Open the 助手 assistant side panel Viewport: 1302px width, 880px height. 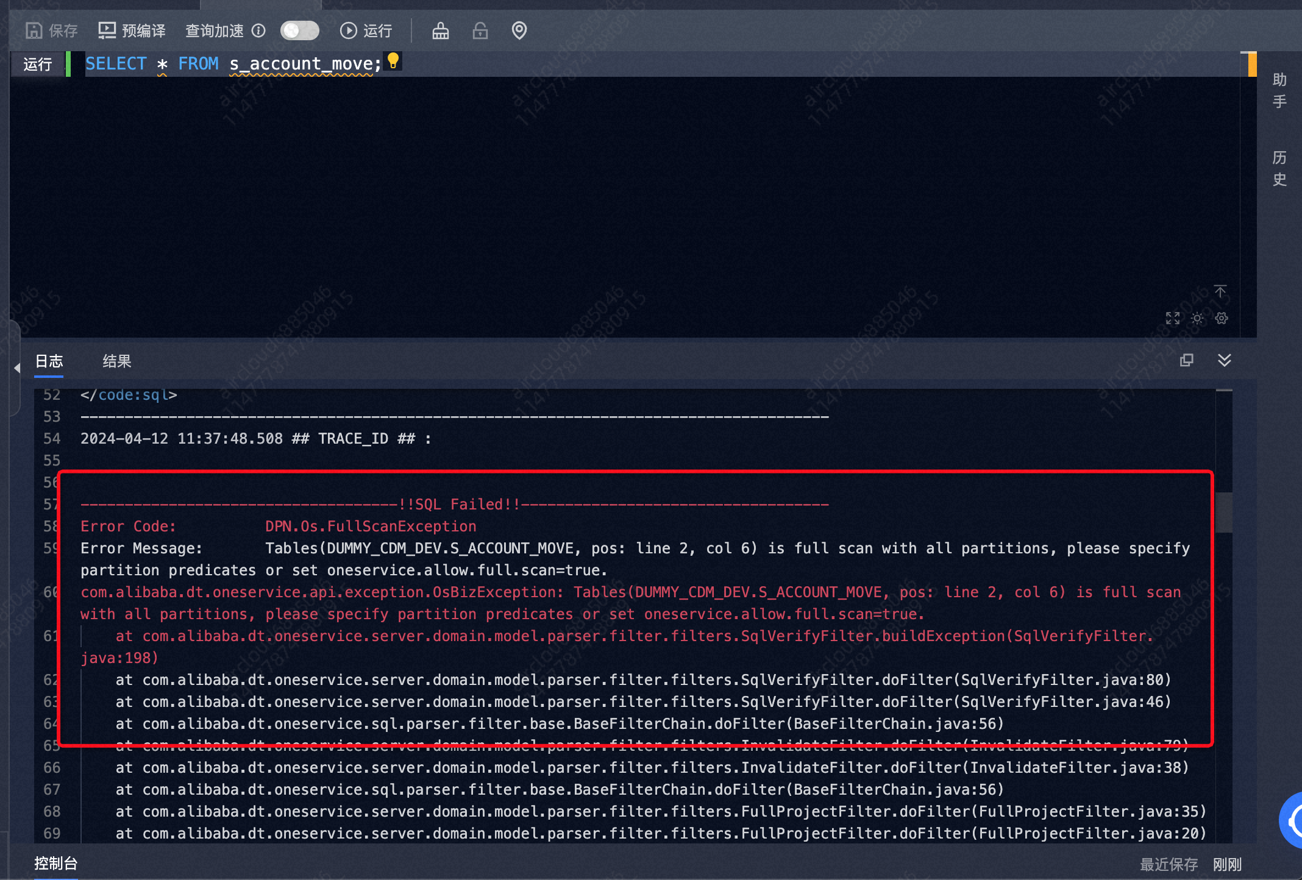pyautogui.click(x=1279, y=90)
